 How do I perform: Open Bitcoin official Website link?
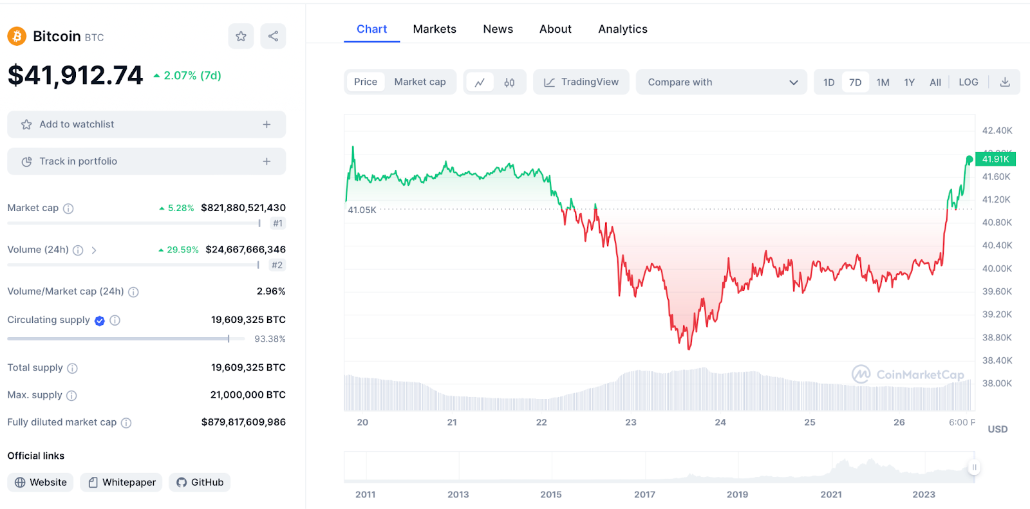[41, 483]
